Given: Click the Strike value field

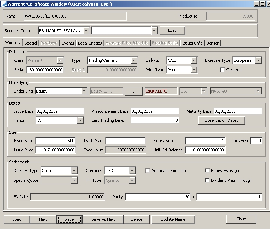Looking at the screenshot, I should (45, 70).
